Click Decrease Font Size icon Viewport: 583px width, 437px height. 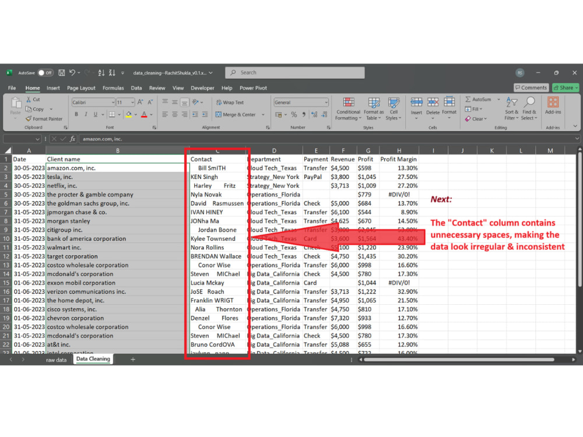tap(150, 102)
